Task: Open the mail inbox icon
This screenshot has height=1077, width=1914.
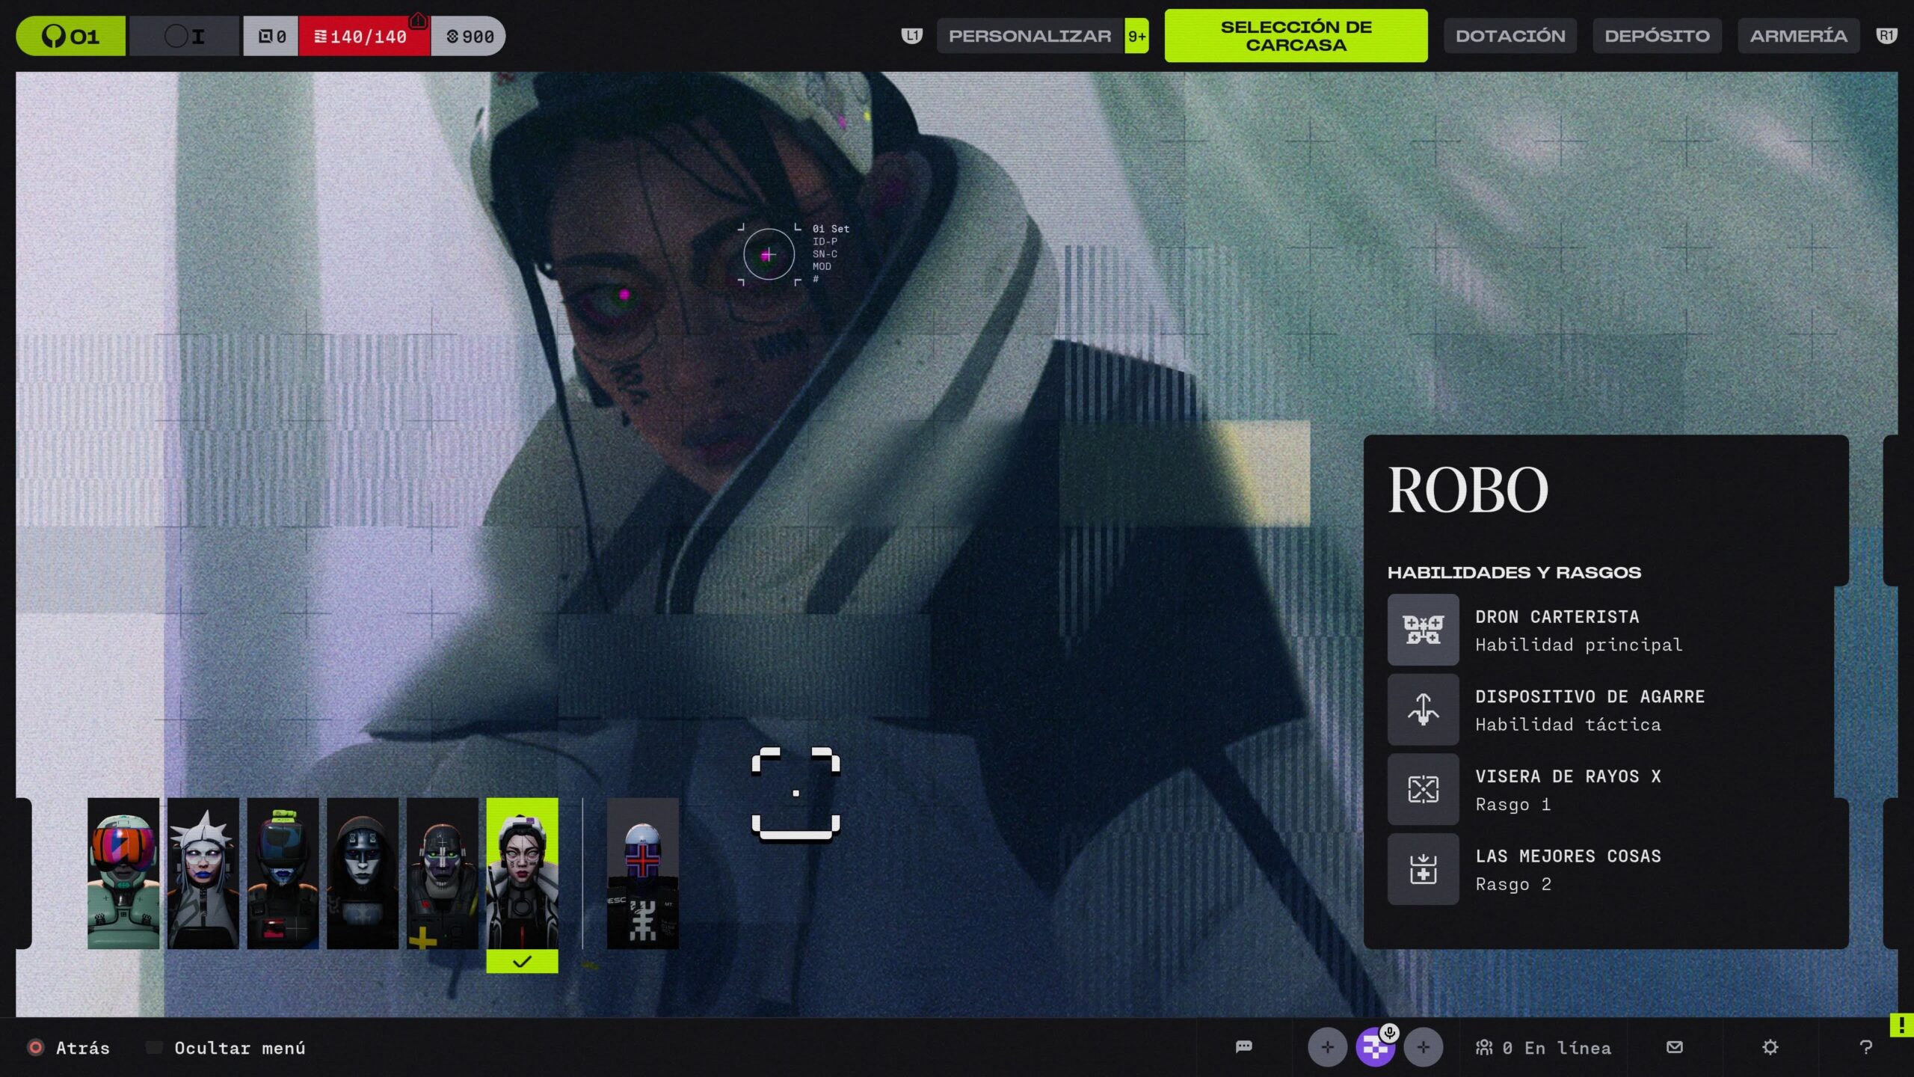Action: pos(1675,1047)
